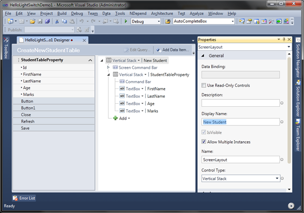Open the TextBox dropdown for FirstName
Image resolution: width=304 pixels, height=213 pixels.
pyautogui.click(x=142, y=89)
